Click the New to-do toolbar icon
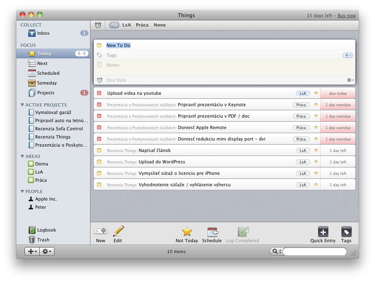 [101, 231]
